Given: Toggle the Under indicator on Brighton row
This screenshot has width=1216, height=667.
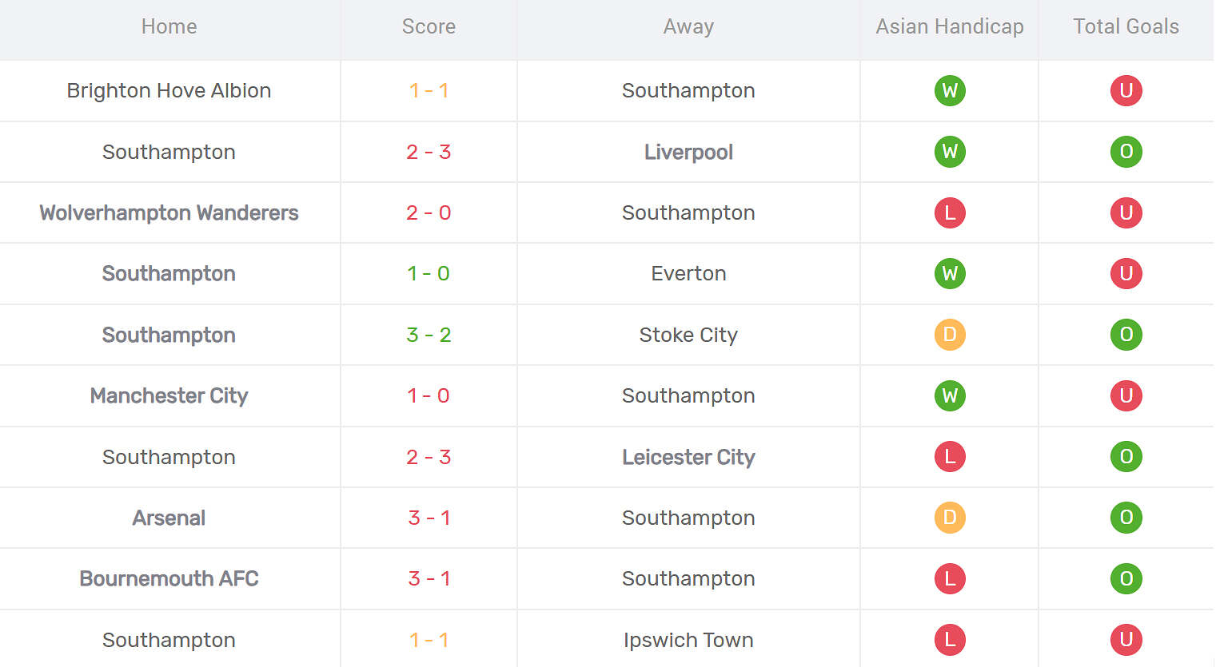Looking at the screenshot, I should tap(1126, 90).
